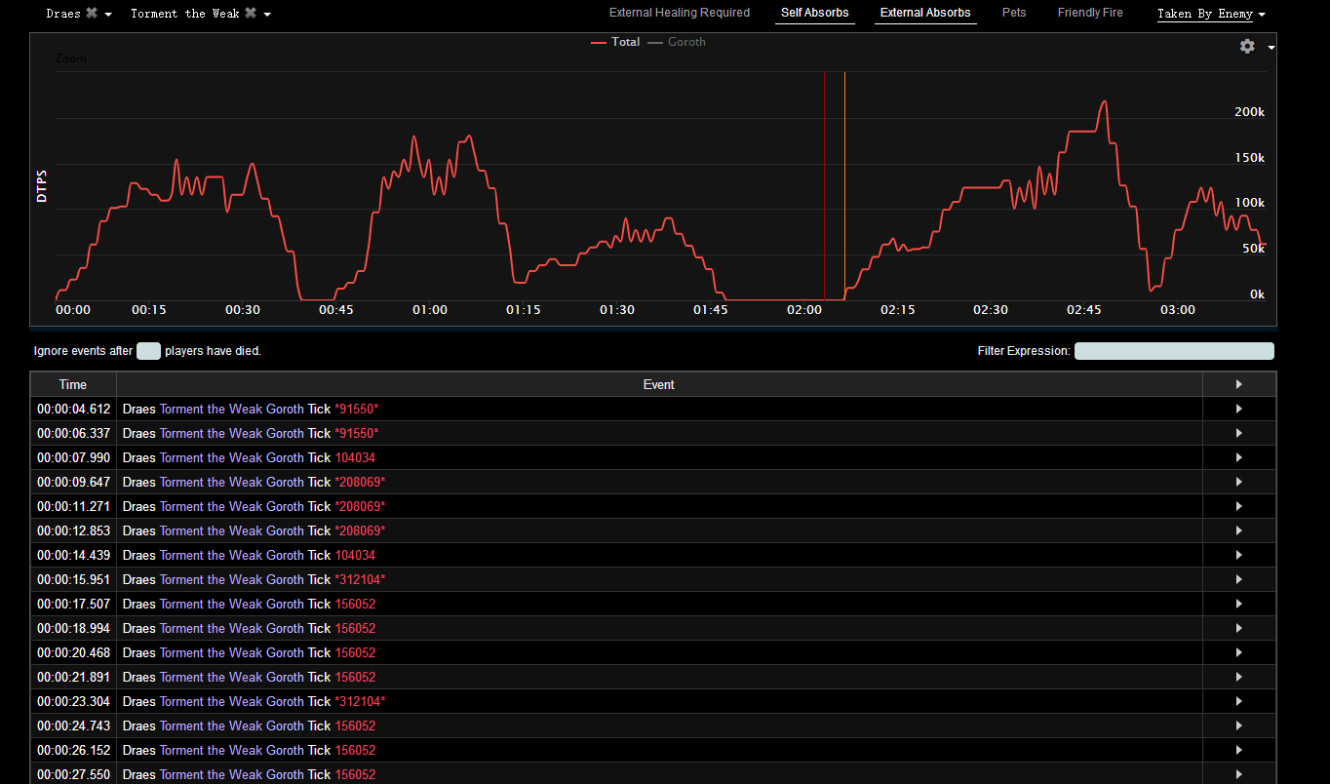Toggle the Goroth series in chart legend
Image resolution: width=1330 pixels, height=784 pixels.
677,42
